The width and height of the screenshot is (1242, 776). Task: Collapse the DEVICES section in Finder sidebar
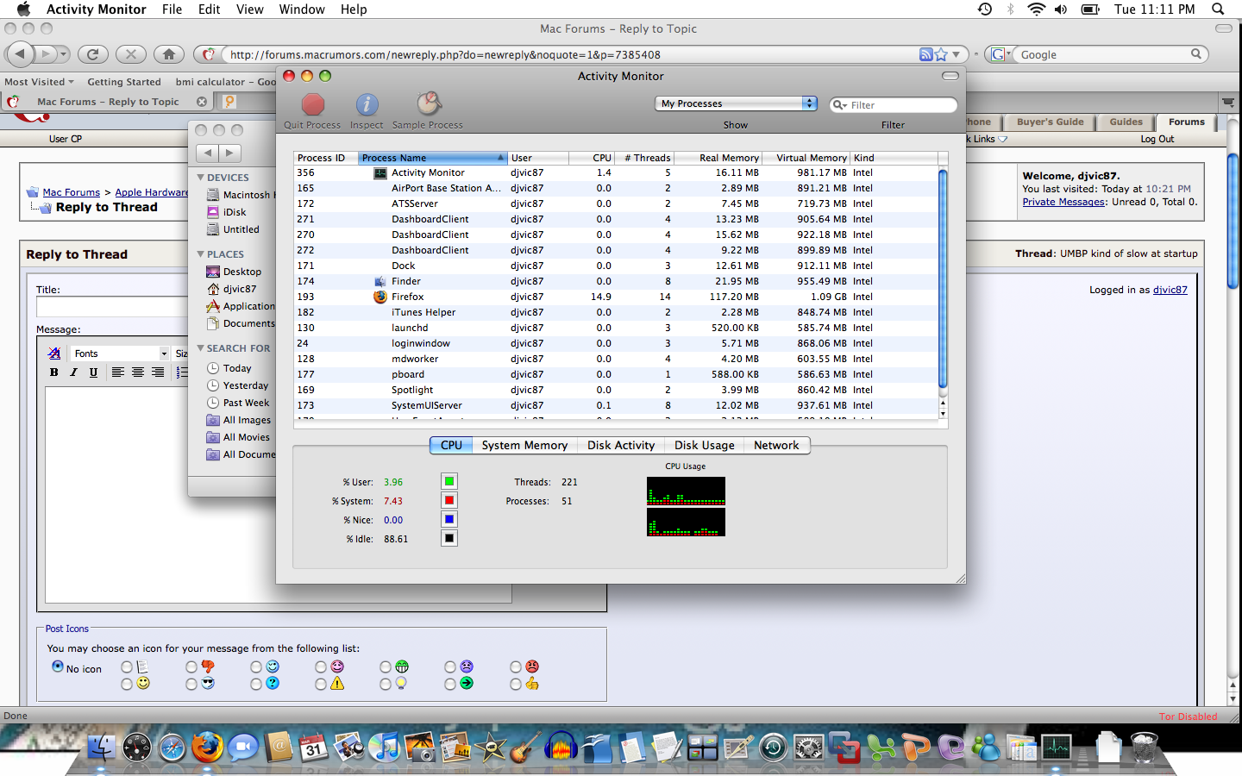[x=200, y=178]
